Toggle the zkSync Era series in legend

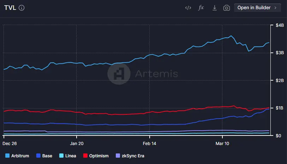click(x=130, y=156)
